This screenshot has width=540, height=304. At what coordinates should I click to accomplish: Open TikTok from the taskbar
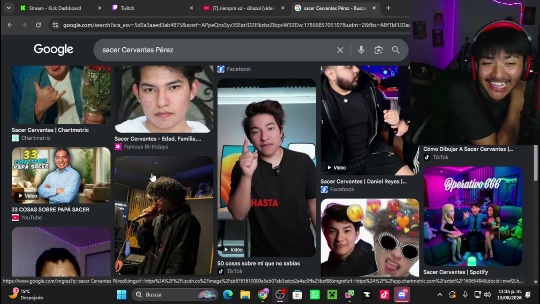(x=384, y=294)
